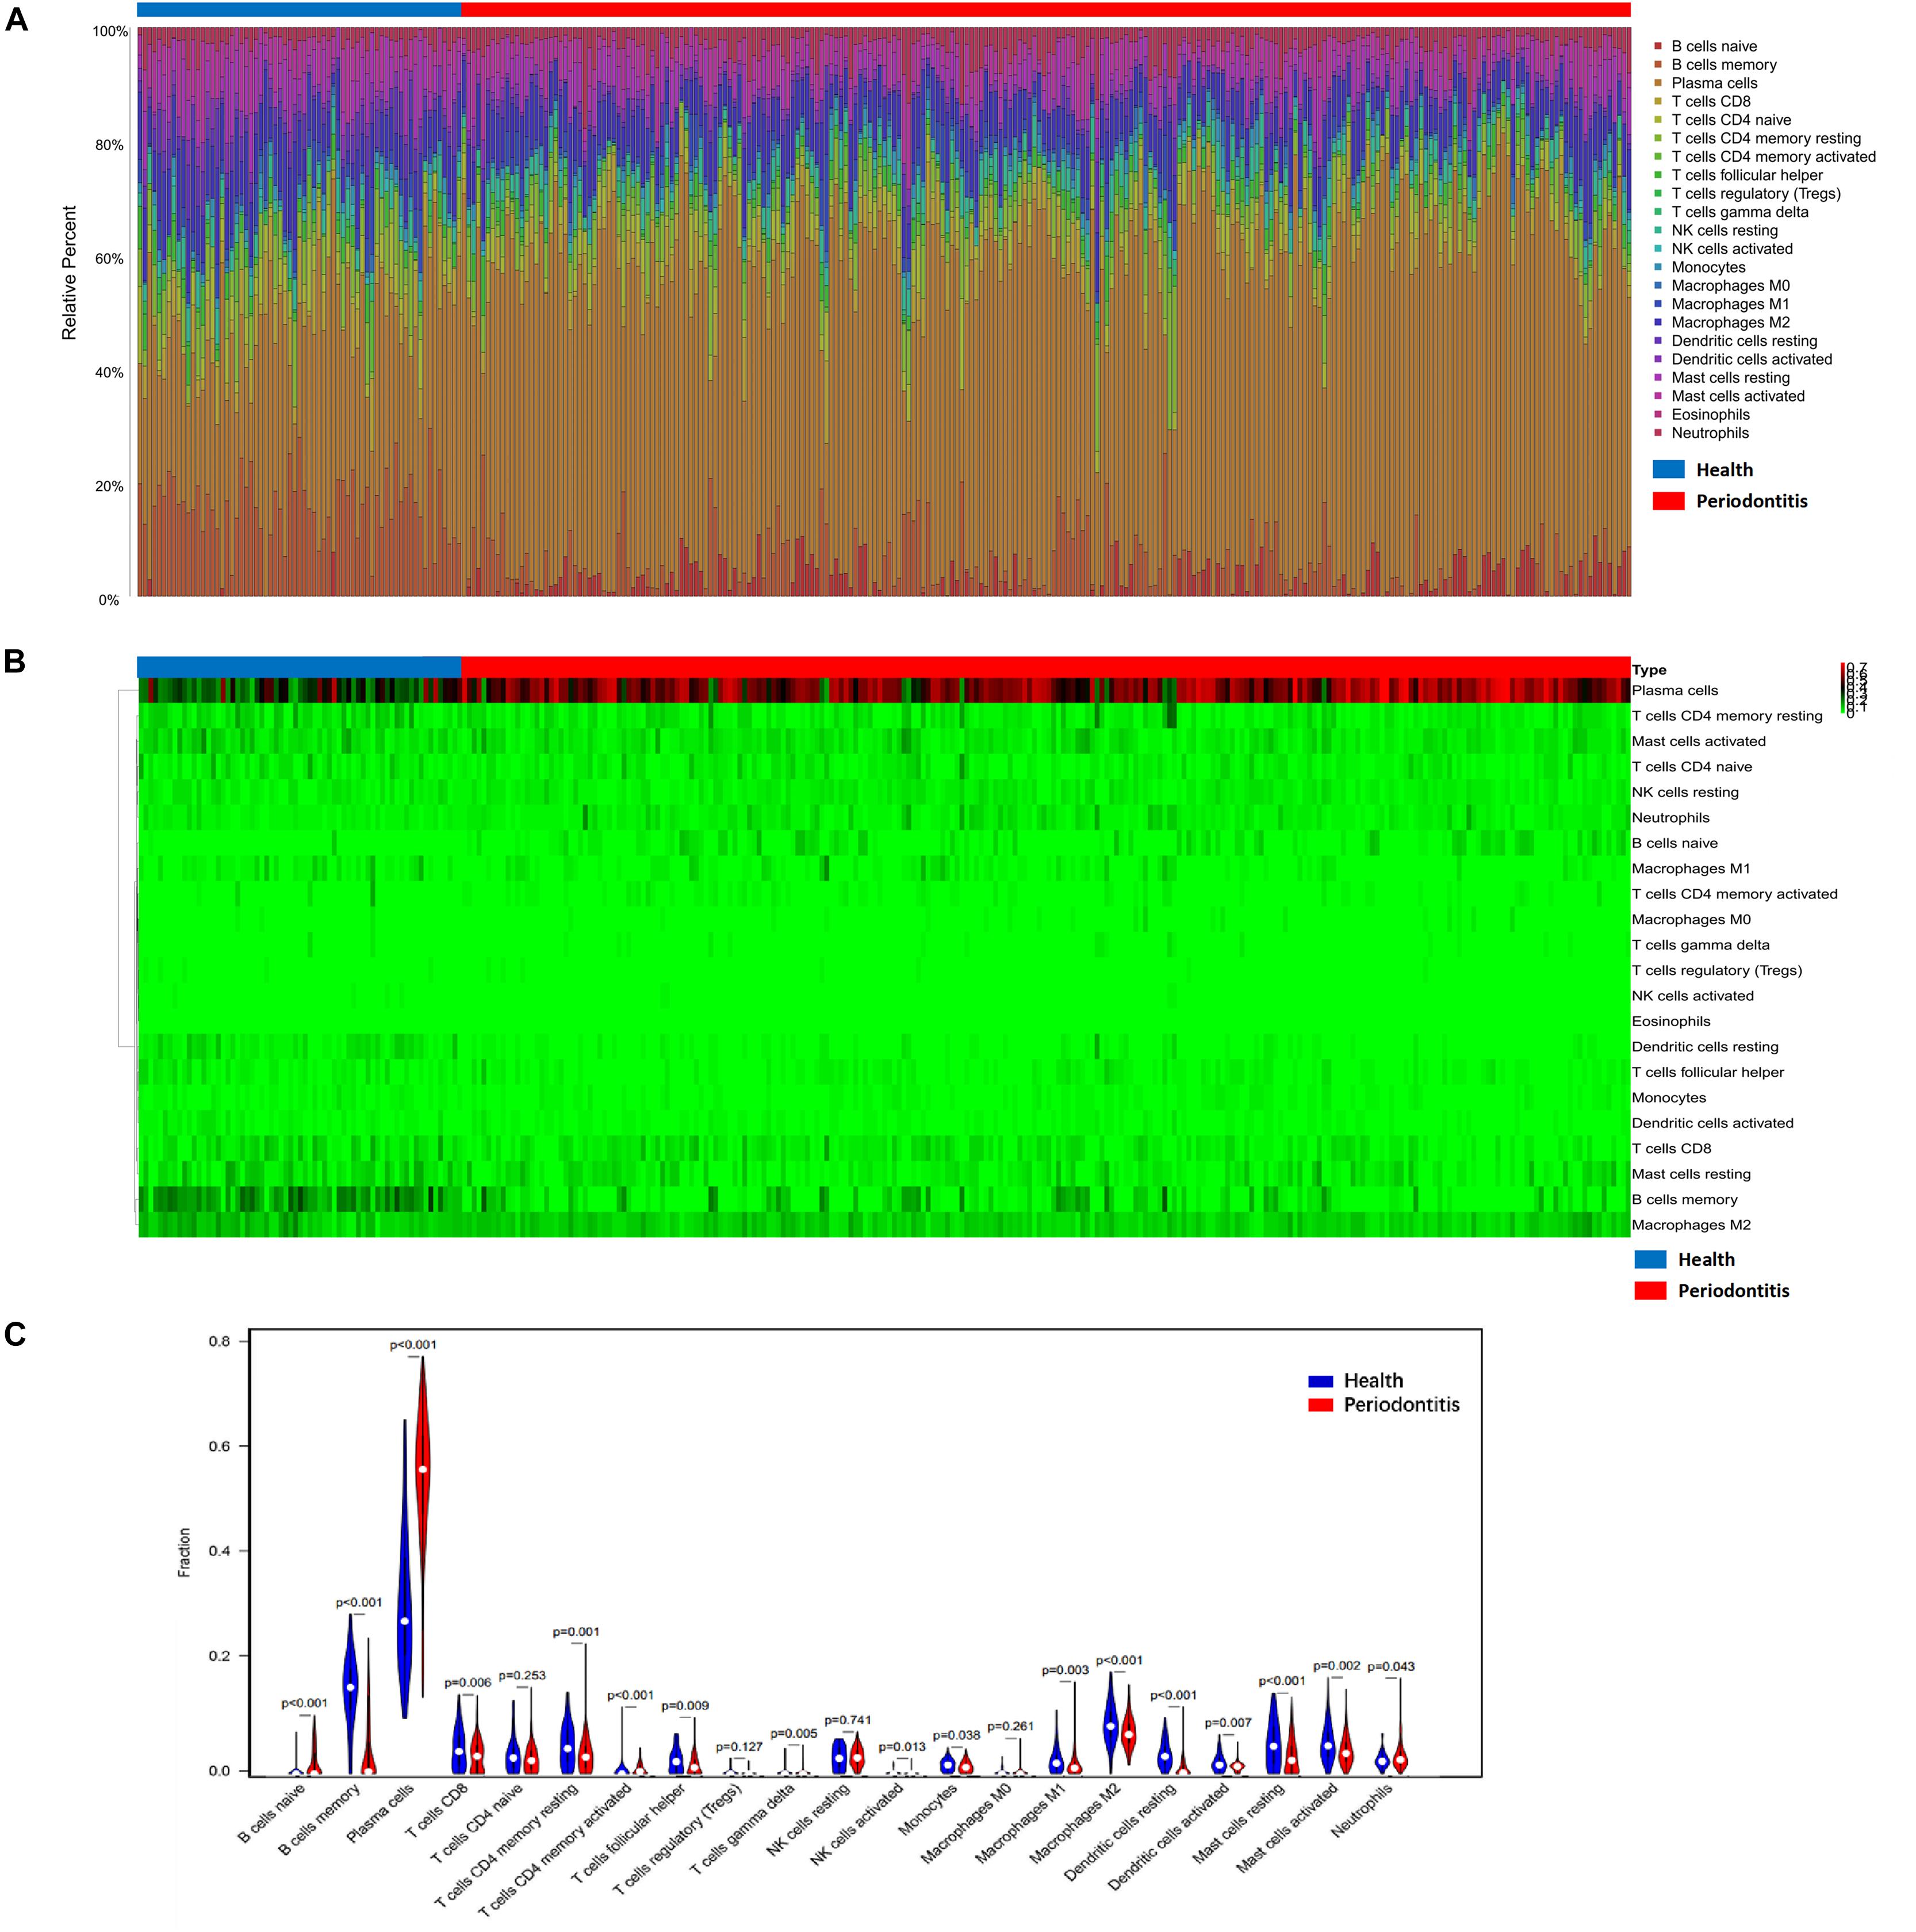Click the heatmap color scale bar beside Type
Image resolution: width=1916 pixels, height=1932 pixels.
[1843, 688]
